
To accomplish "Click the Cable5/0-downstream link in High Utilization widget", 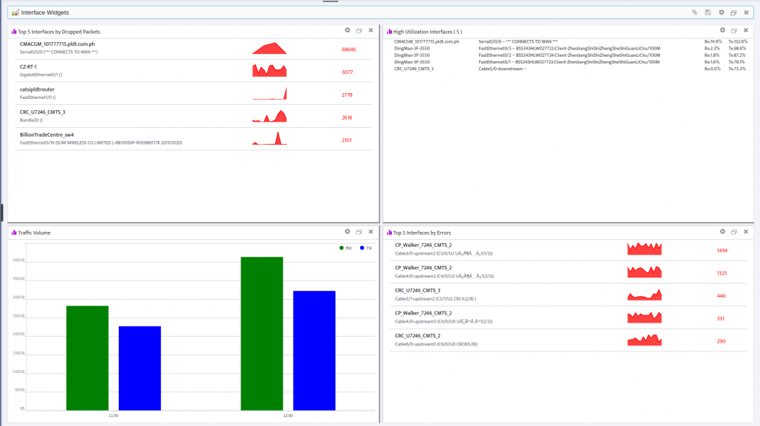I will pyautogui.click(x=502, y=68).
